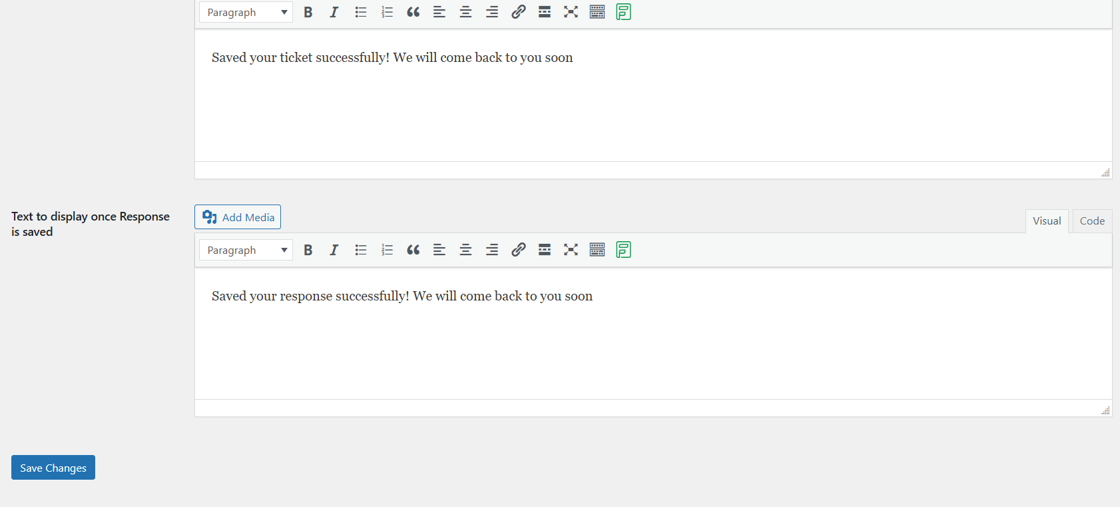Align text center in ticket editor toolbar
This screenshot has width=1120, height=507.
465,12
